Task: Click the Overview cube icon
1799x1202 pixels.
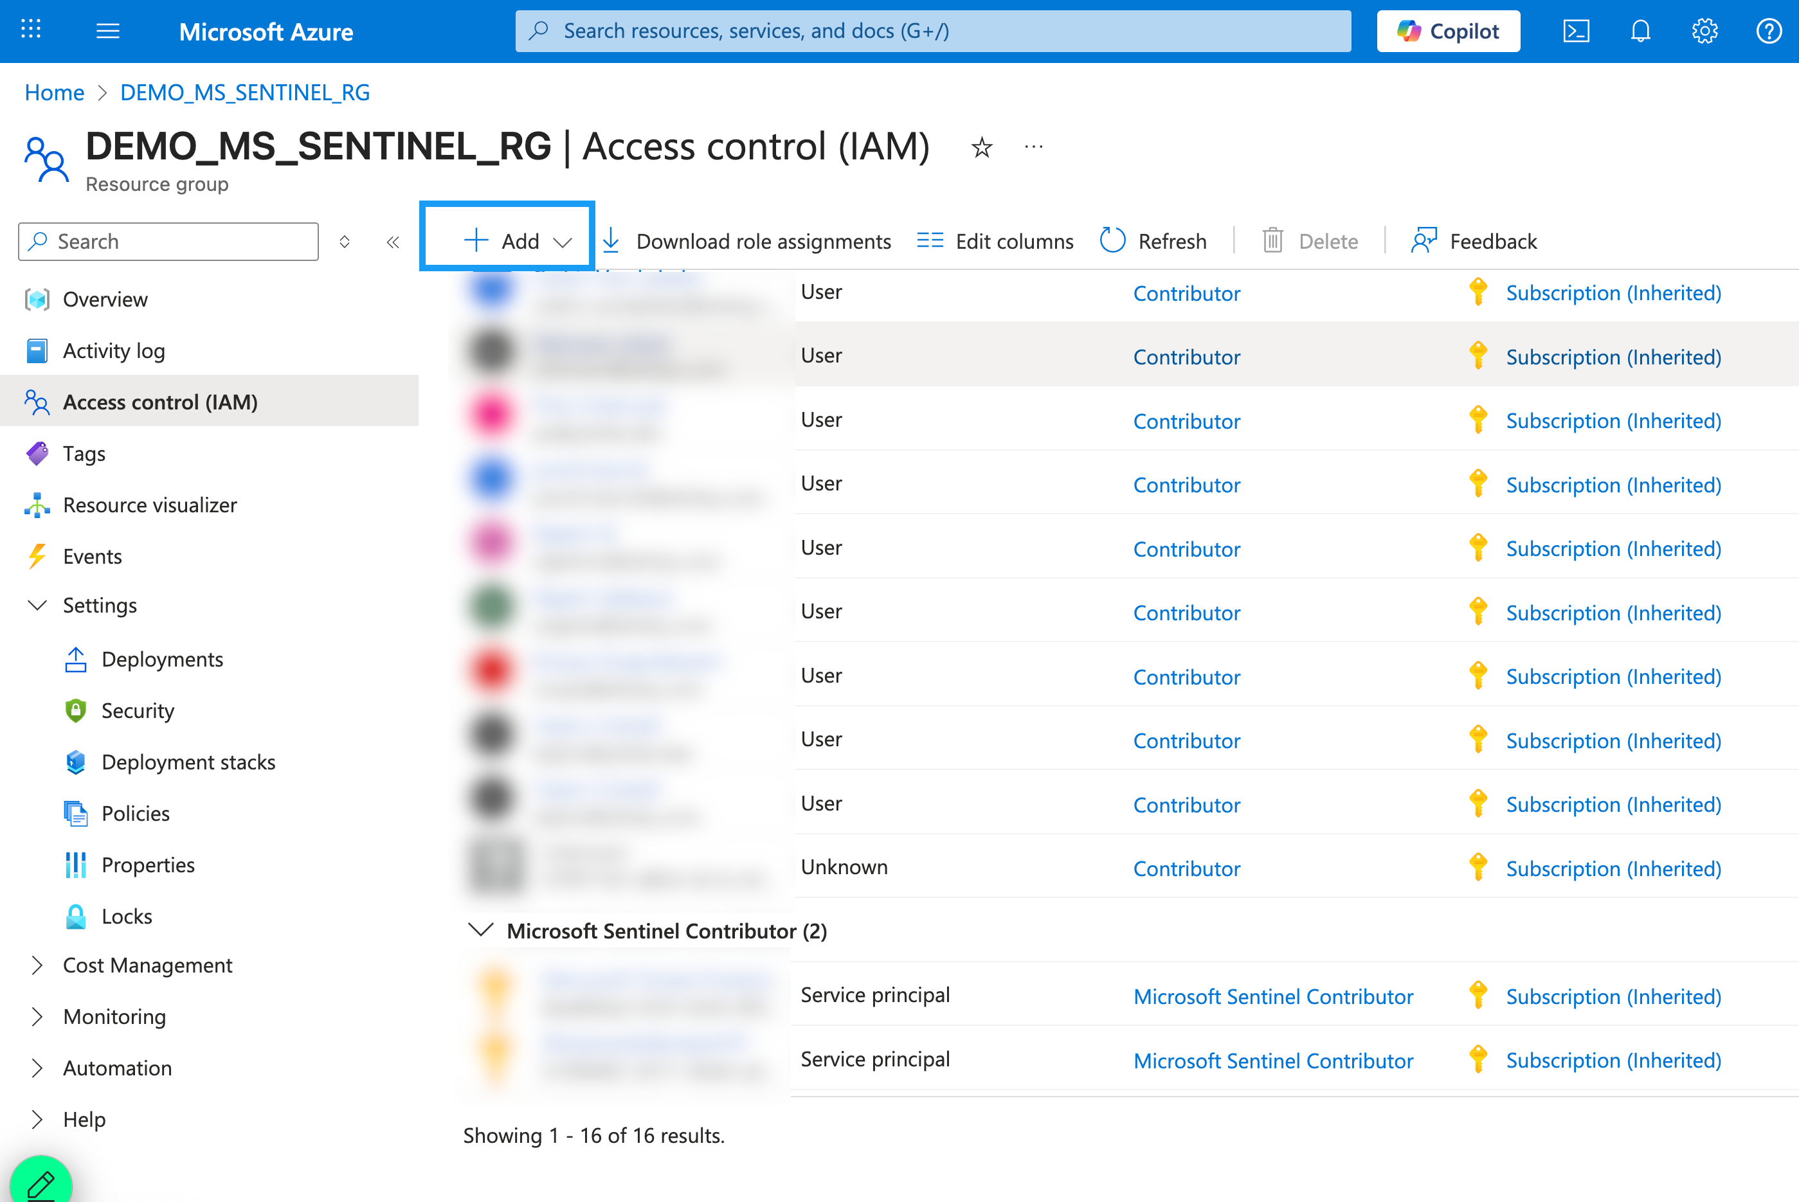Action: pyautogui.click(x=37, y=299)
